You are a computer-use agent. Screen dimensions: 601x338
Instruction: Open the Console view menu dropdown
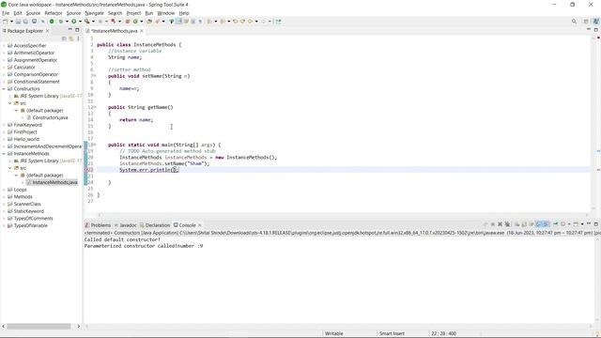[x=582, y=224]
